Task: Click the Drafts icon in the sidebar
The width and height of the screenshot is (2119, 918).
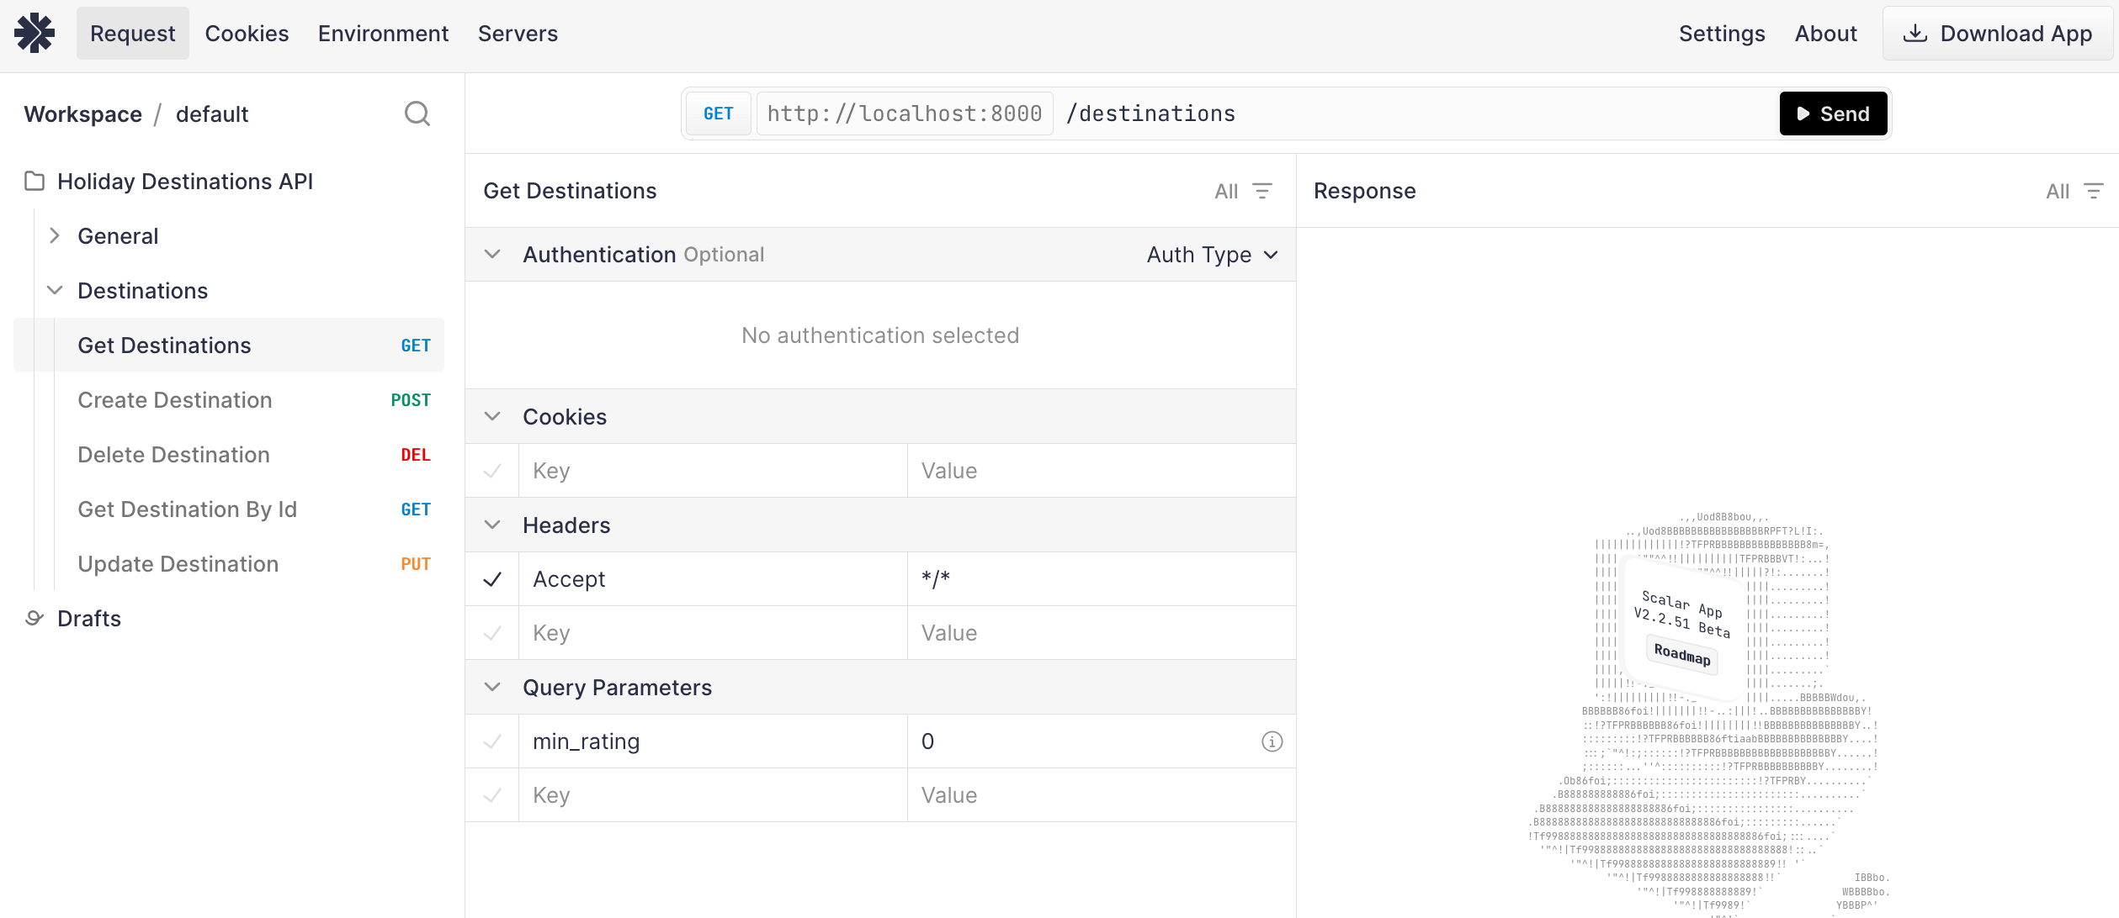Action: (x=34, y=618)
